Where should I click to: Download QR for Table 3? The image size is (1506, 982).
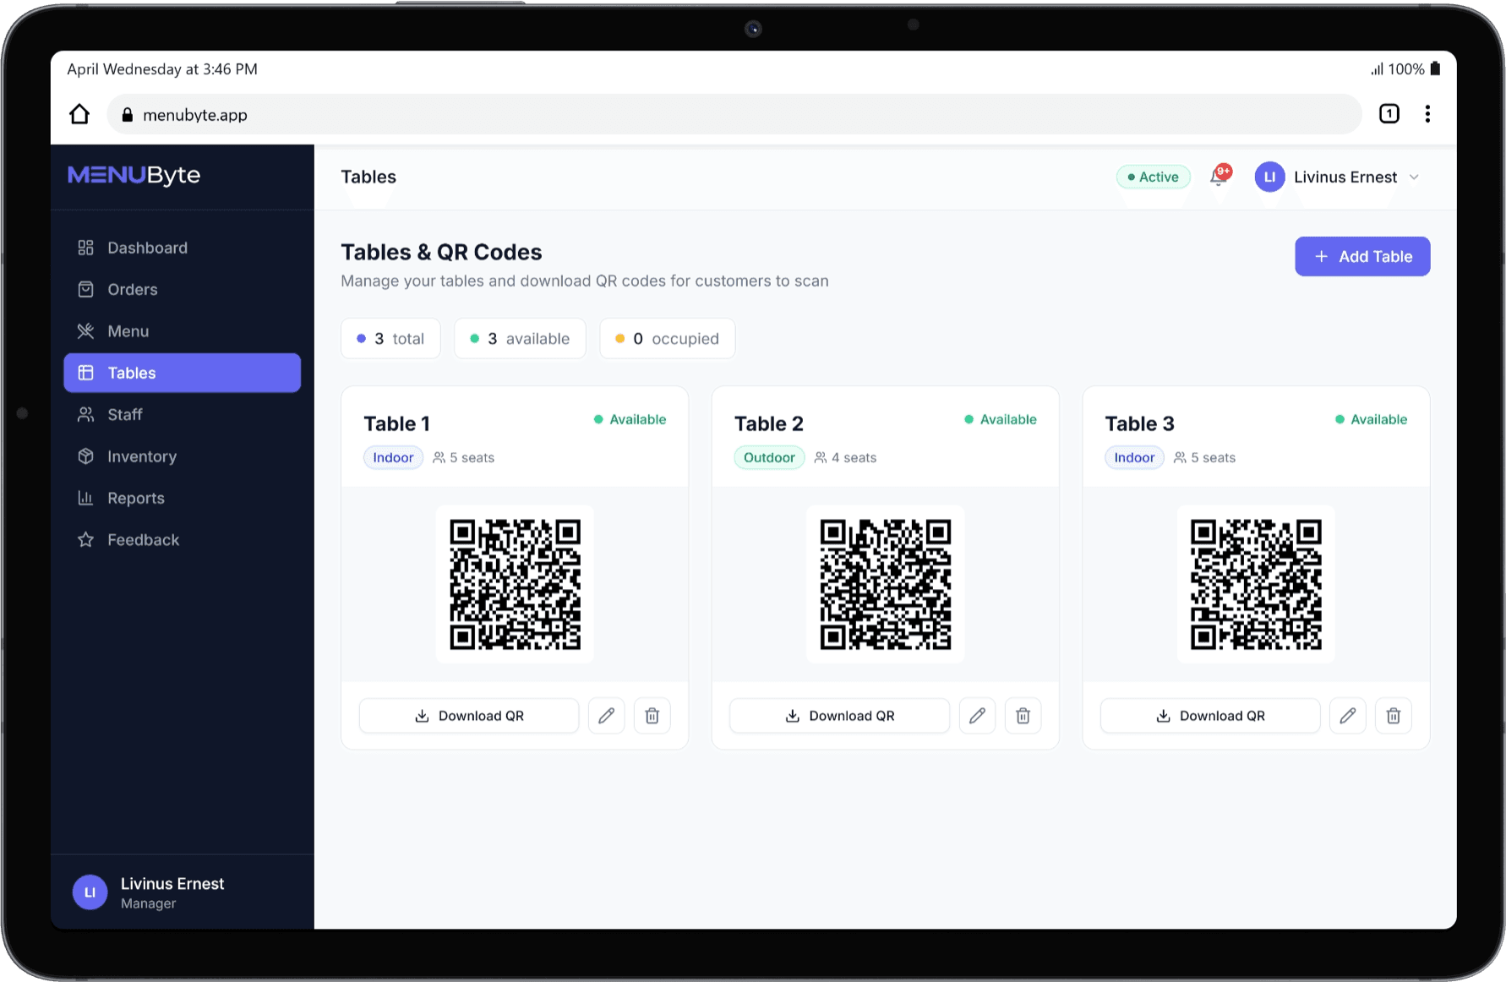point(1210,716)
